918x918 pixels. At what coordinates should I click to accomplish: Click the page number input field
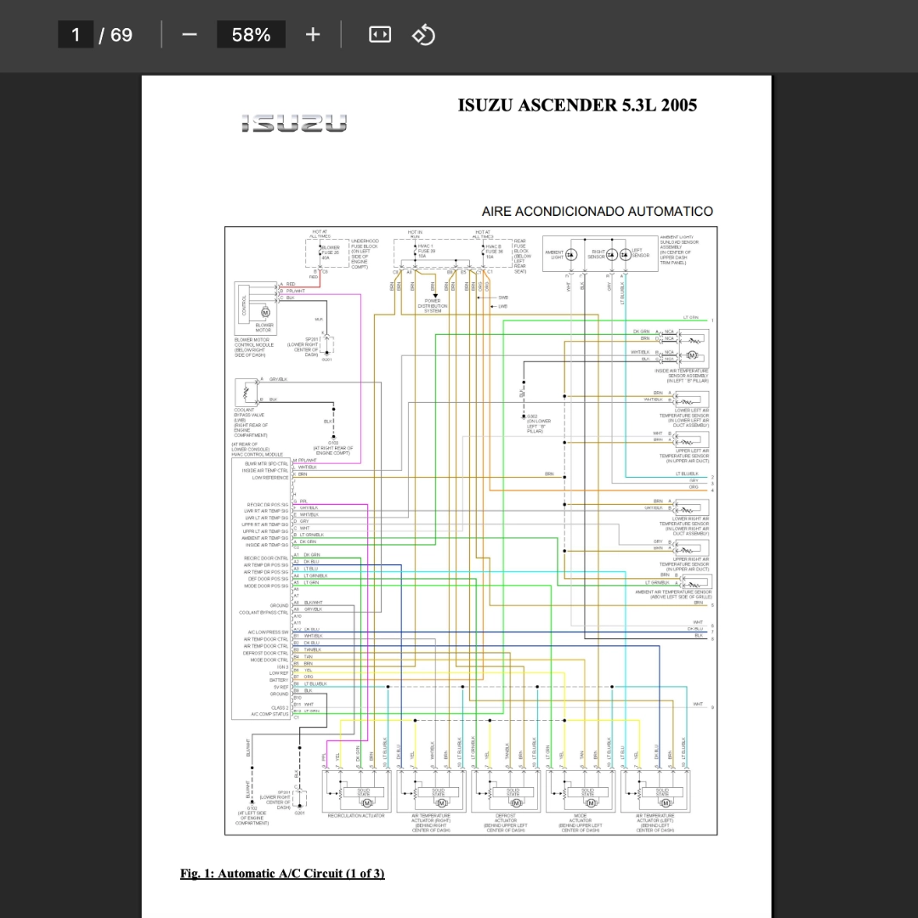point(76,35)
